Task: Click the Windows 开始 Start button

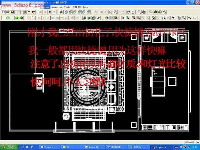Action: tap(9, 147)
